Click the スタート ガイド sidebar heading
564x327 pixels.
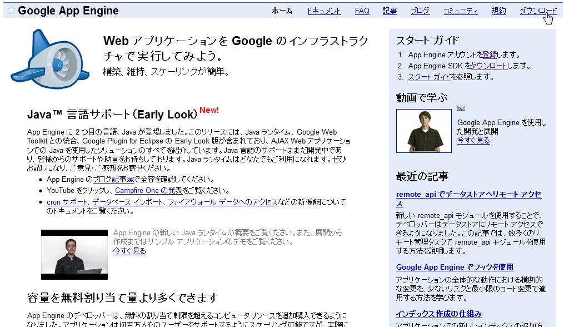coord(428,41)
